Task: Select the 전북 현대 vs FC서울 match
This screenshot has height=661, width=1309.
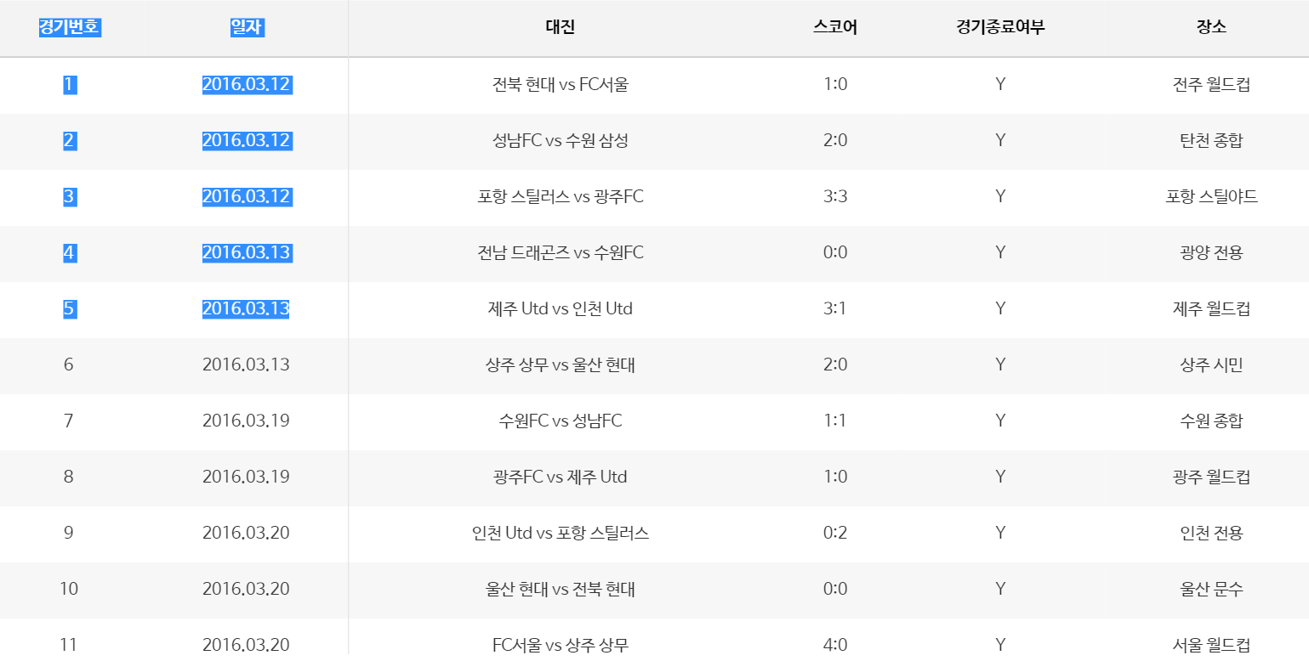Action: 560,84
